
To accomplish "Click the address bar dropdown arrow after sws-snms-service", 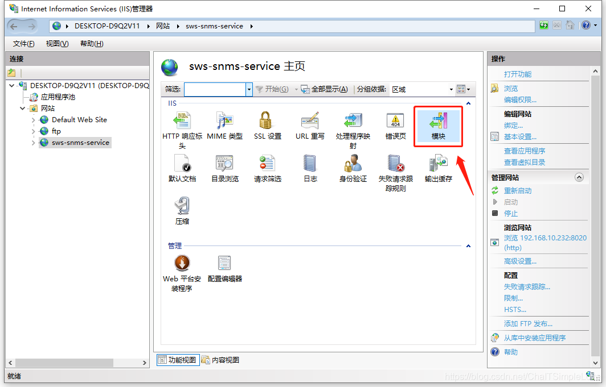I will click(252, 26).
